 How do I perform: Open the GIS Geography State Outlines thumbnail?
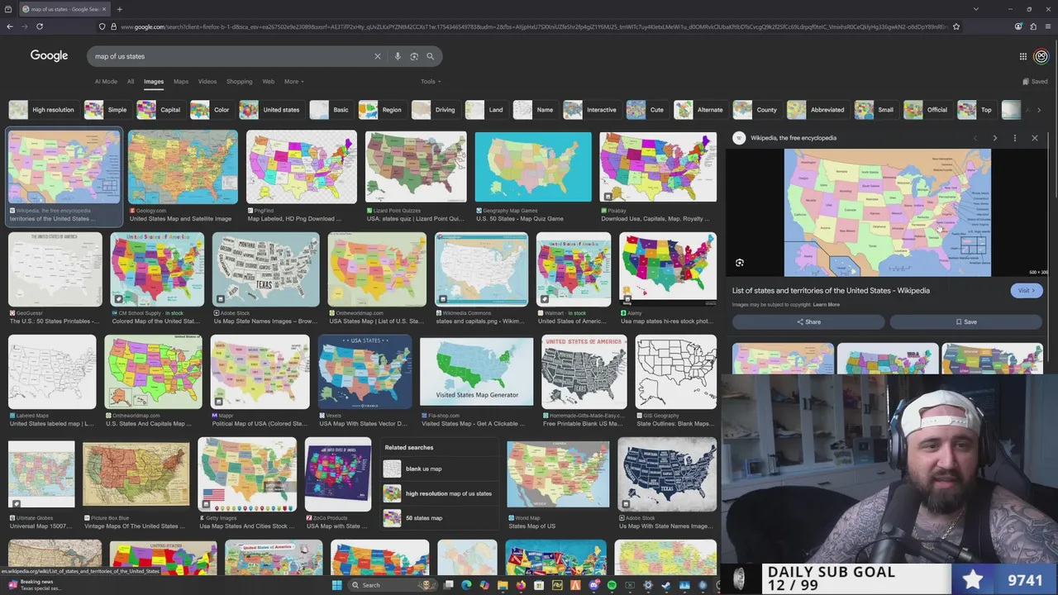point(676,372)
